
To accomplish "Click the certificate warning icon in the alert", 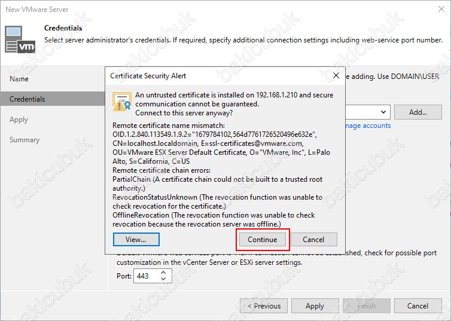I will [122, 102].
